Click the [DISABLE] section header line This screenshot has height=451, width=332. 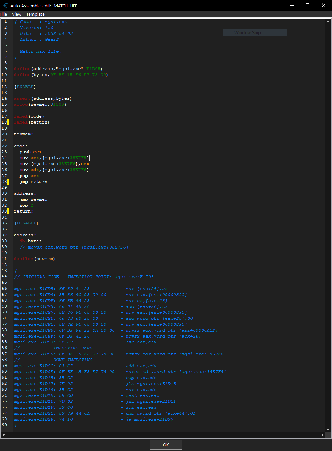(x=26, y=223)
